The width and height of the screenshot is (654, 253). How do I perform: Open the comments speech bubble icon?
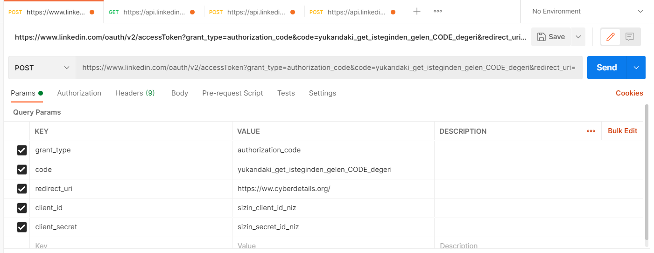pos(630,37)
